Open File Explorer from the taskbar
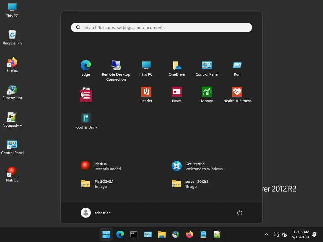The width and height of the screenshot is (323, 242). point(162,234)
